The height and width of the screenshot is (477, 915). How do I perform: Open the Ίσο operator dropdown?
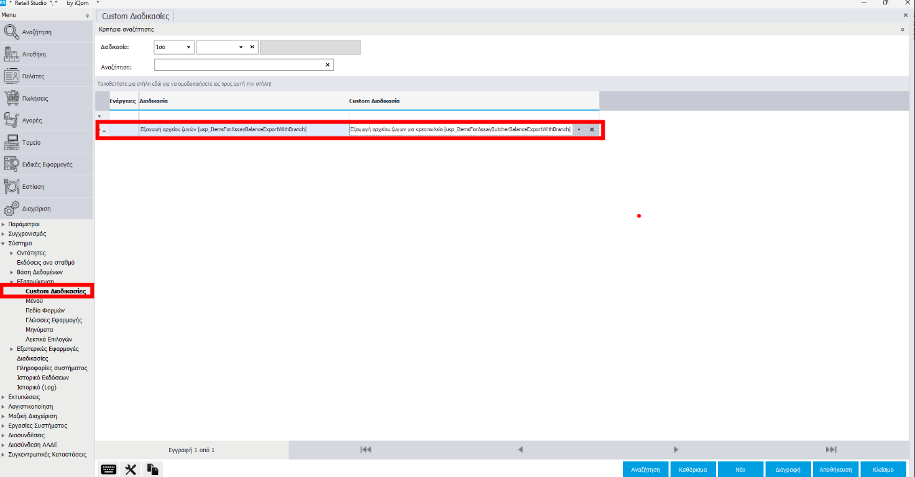[x=188, y=47]
